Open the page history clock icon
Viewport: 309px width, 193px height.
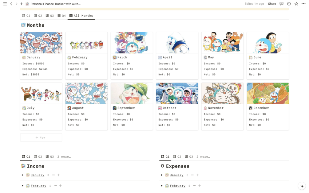tap(289, 4)
